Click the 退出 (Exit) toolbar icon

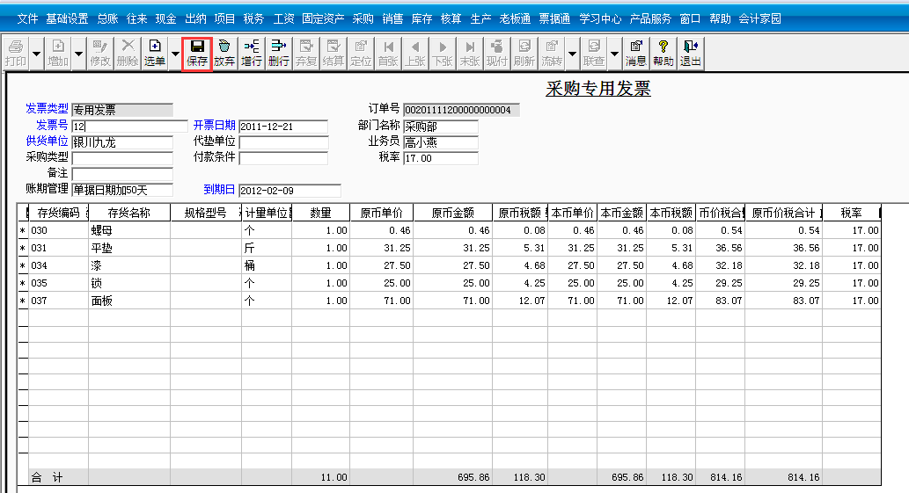click(691, 53)
